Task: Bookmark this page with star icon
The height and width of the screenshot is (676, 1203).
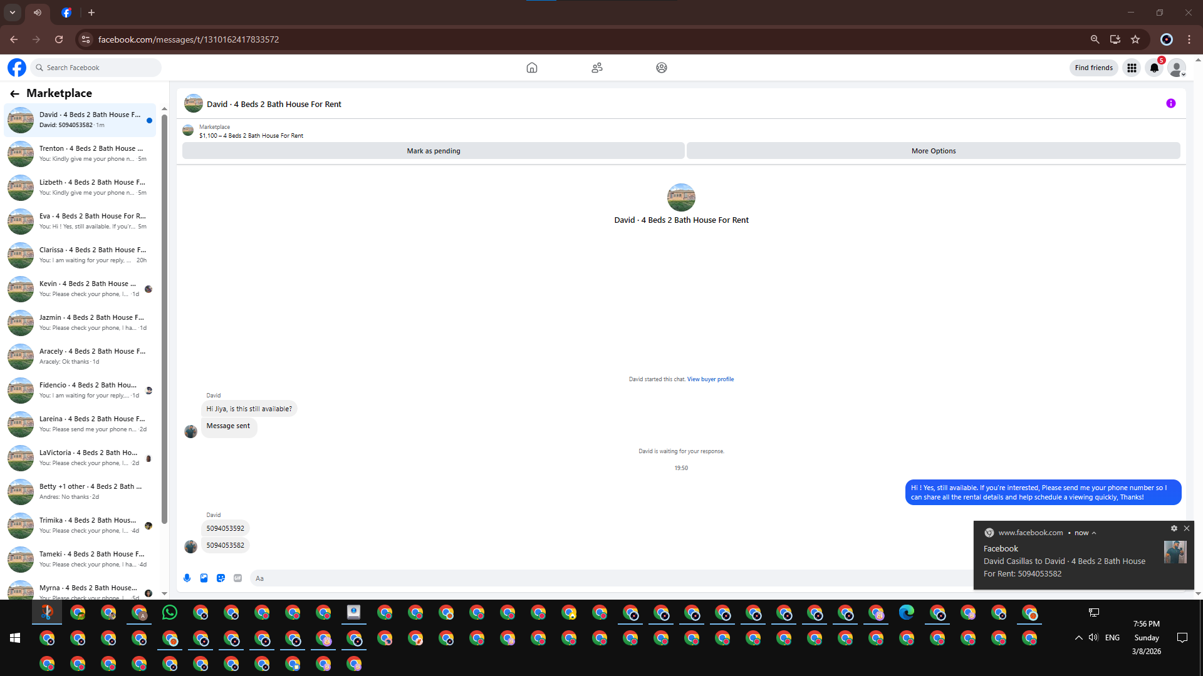Action: point(1135,39)
